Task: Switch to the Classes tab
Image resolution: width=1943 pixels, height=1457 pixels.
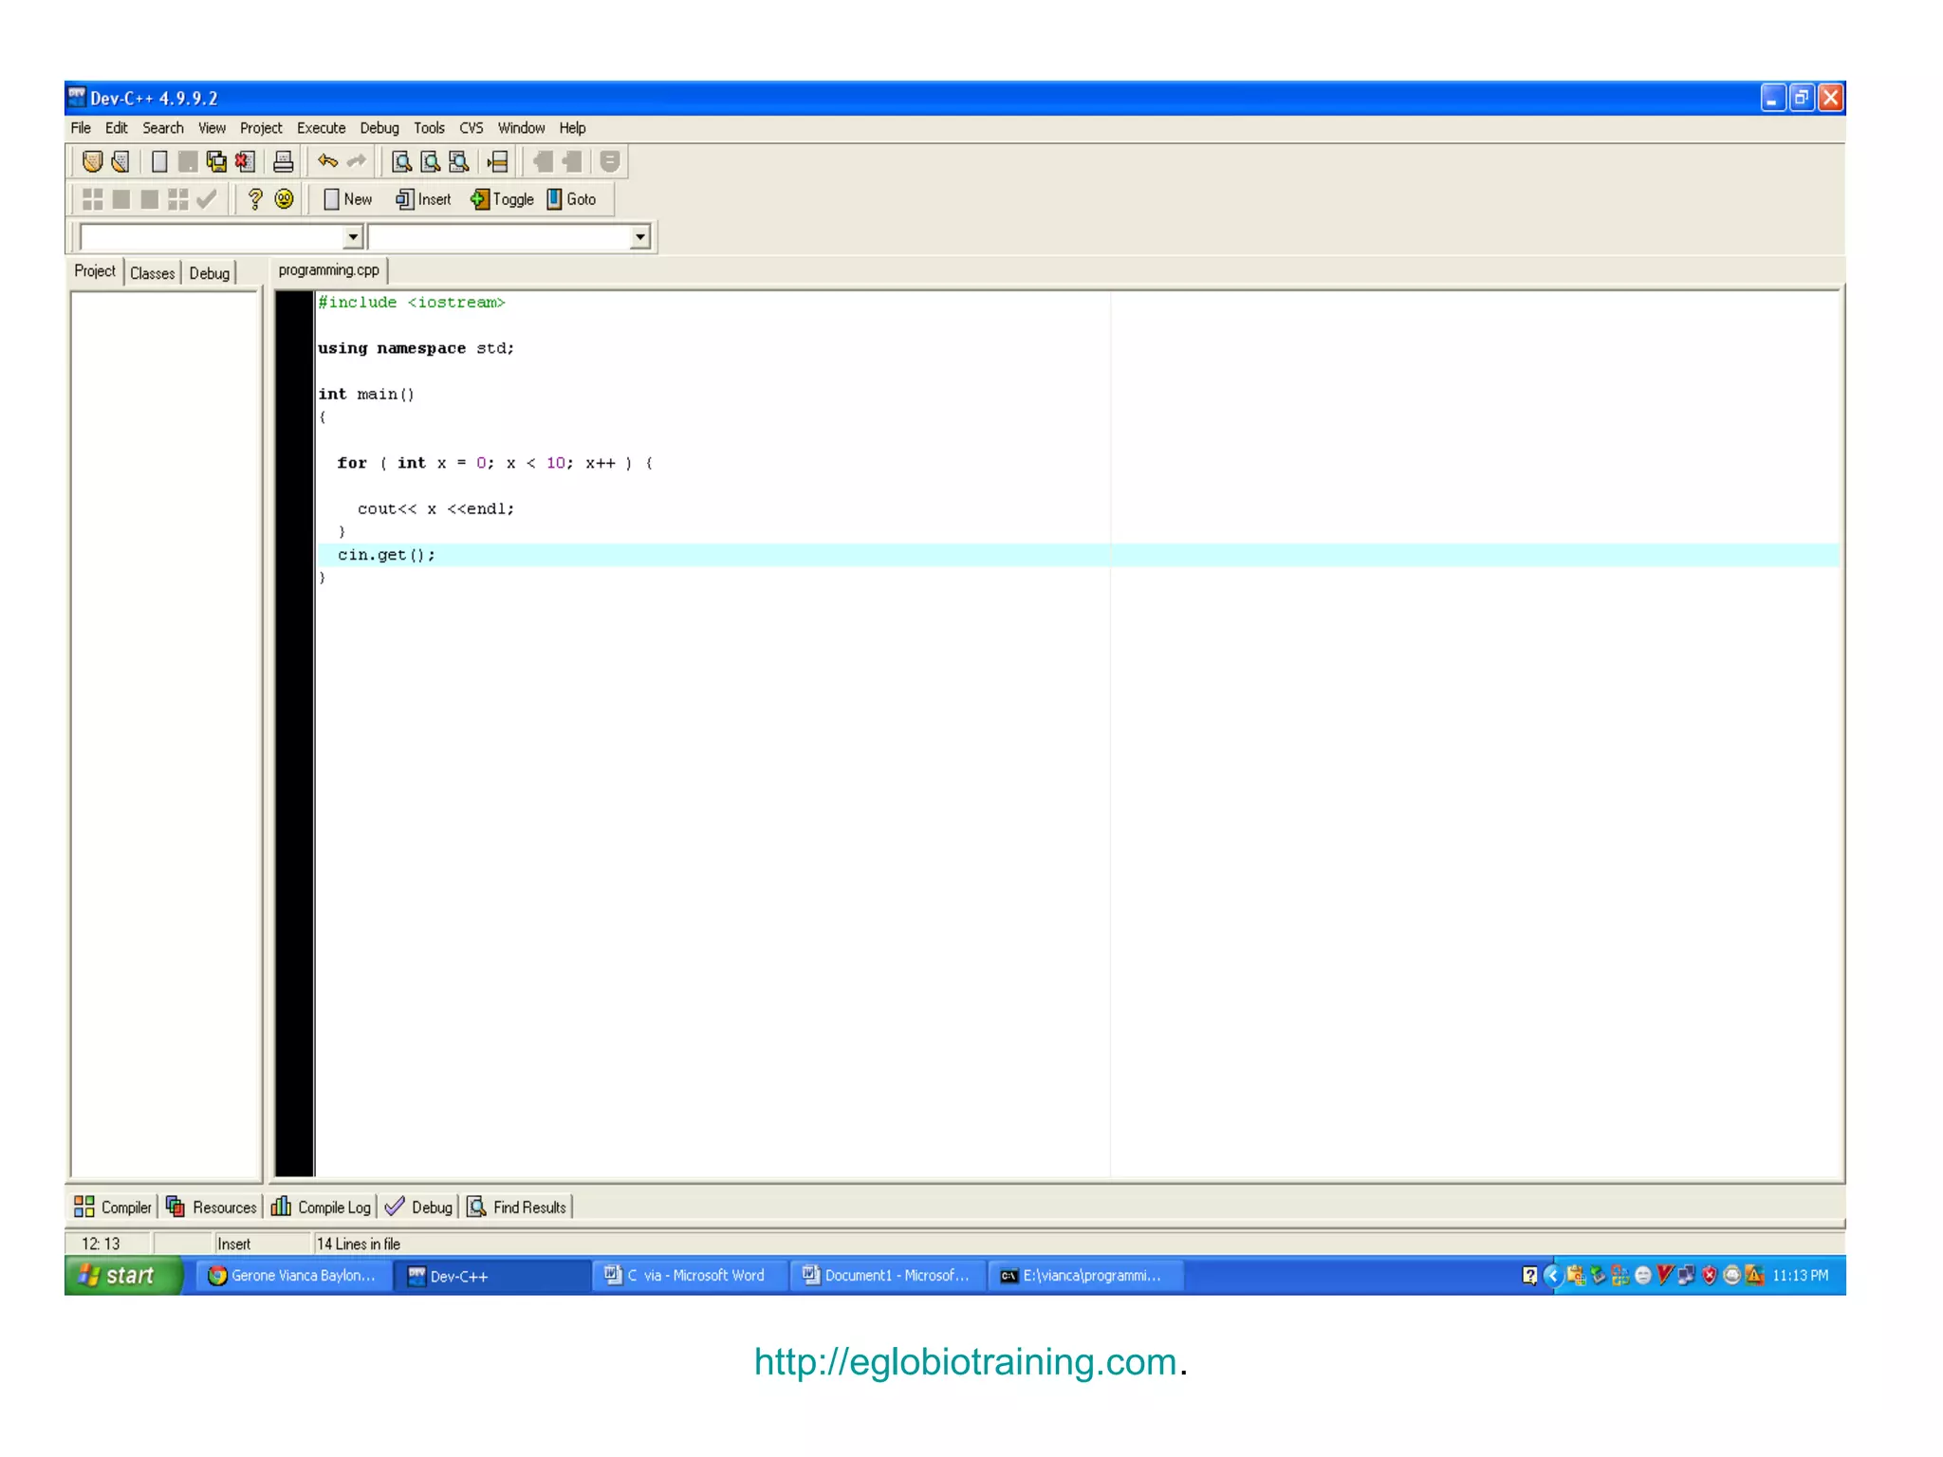Action: click(152, 273)
